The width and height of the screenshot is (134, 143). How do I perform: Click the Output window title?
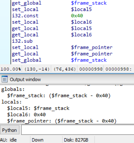(25, 79)
